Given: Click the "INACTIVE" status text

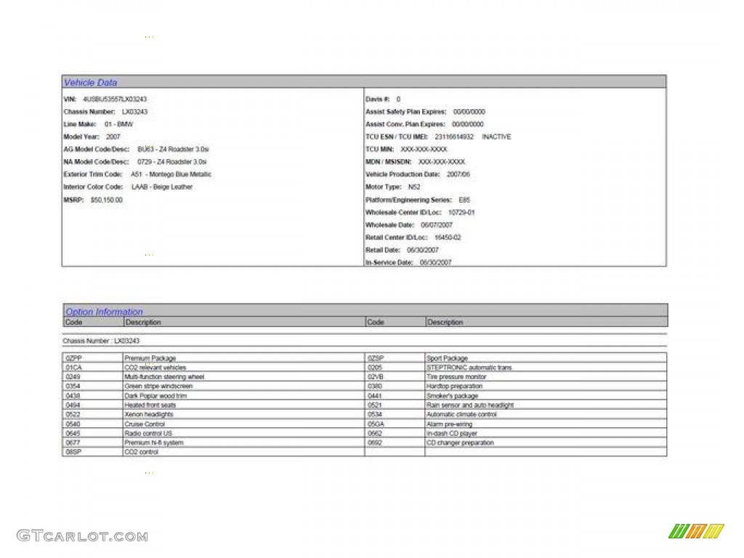Looking at the screenshot, I should click(x=496, y=137).
